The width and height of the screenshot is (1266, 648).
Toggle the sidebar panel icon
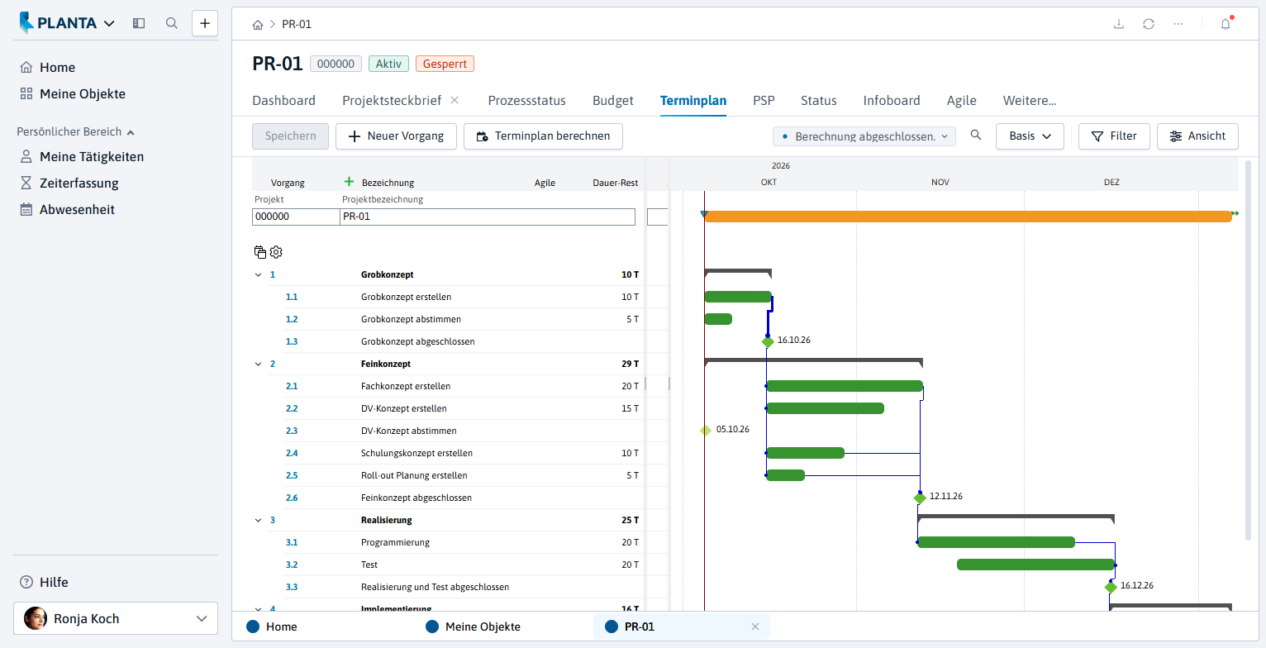[x=139, y=23]
